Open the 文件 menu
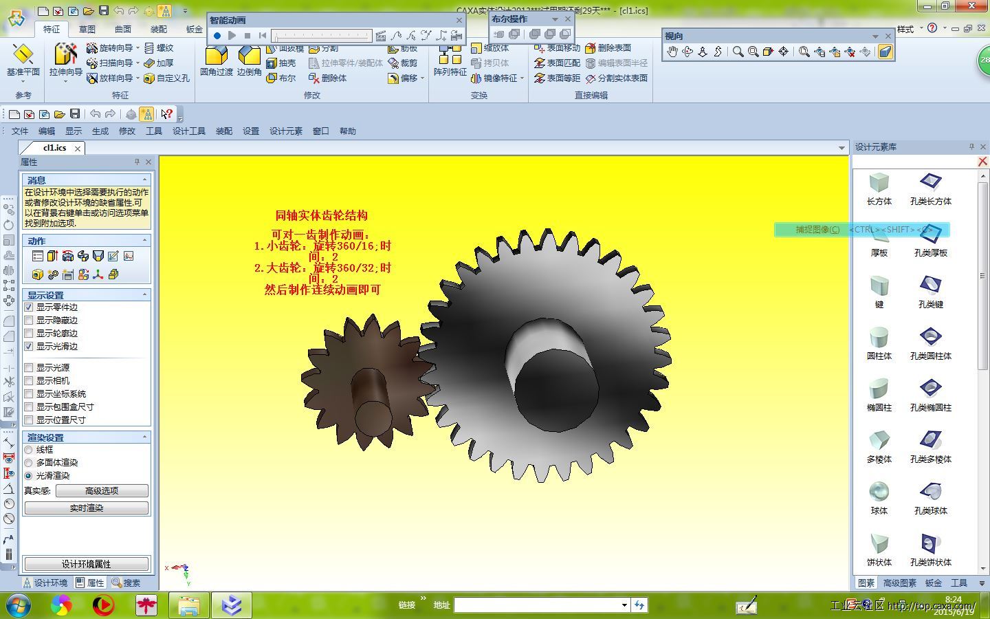 tap(20, 131)
